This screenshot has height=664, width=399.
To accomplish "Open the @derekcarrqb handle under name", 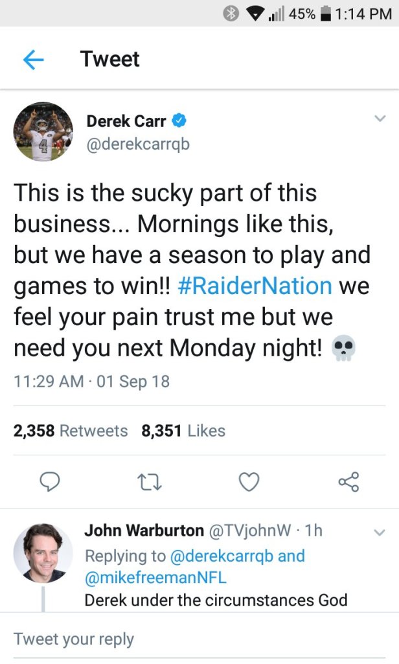I will coord(138,144).
